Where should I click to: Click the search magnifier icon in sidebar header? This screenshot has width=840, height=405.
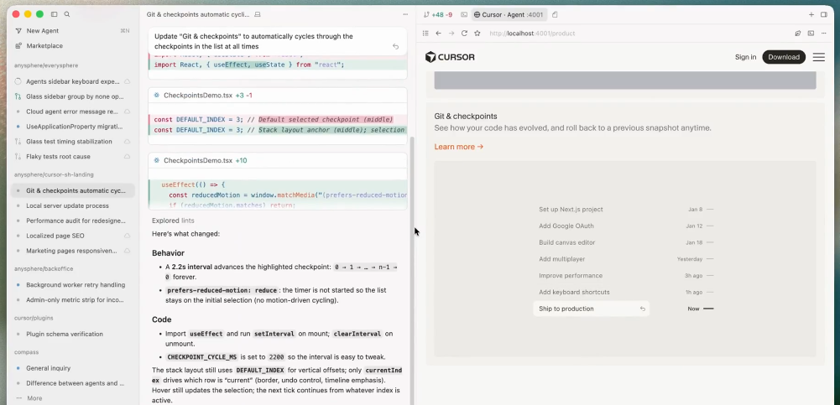pyautogui.click(x=67, y=14)
